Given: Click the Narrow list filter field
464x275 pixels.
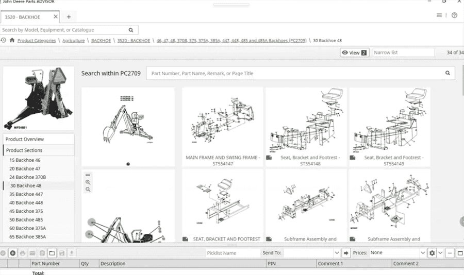Looking at the screenshot, I should tap(403, 53).
